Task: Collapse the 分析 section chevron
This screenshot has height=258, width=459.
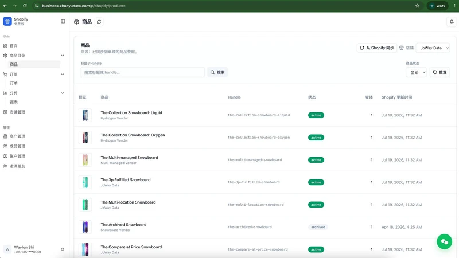Action: [x=63, y=93]
